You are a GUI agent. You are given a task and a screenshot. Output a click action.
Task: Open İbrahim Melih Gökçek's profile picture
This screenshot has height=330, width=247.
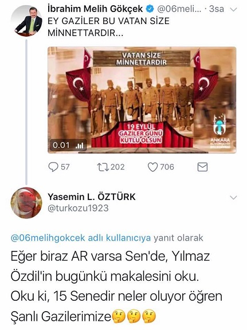pos(26,21)
